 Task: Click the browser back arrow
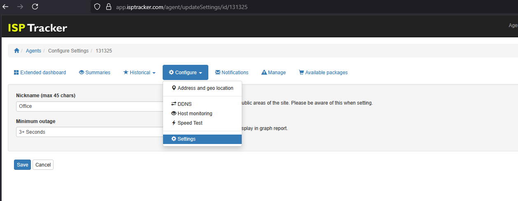6,7
